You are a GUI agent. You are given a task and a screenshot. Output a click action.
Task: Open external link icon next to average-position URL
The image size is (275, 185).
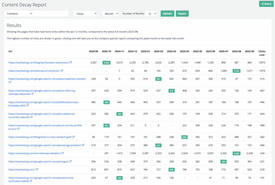click(83, 145)
